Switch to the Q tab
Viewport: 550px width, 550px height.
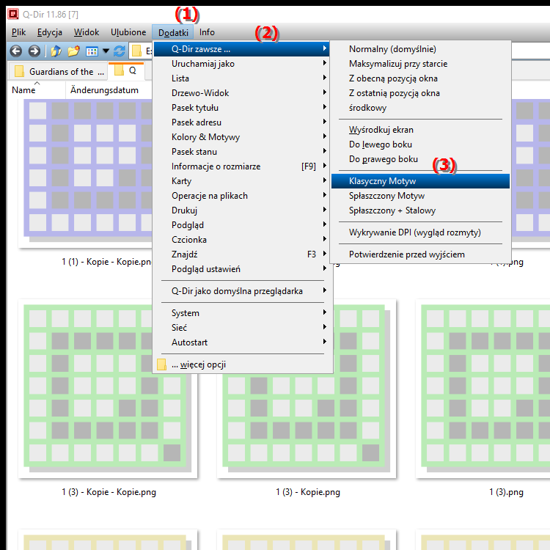(x=126, y=70)
